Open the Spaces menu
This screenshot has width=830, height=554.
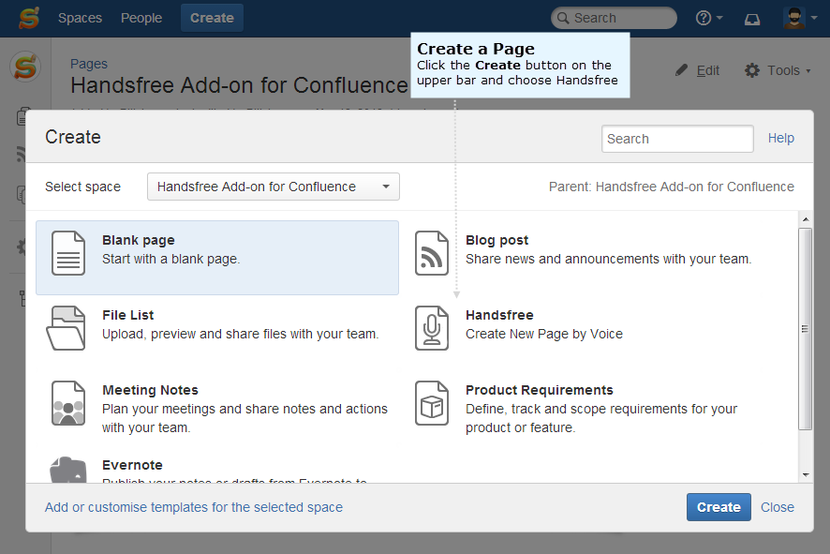pyautogui.click(x=80, y=18)
